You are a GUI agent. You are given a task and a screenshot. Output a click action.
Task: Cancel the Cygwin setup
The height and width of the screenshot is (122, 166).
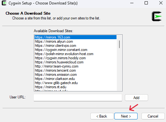pos(153,116)
